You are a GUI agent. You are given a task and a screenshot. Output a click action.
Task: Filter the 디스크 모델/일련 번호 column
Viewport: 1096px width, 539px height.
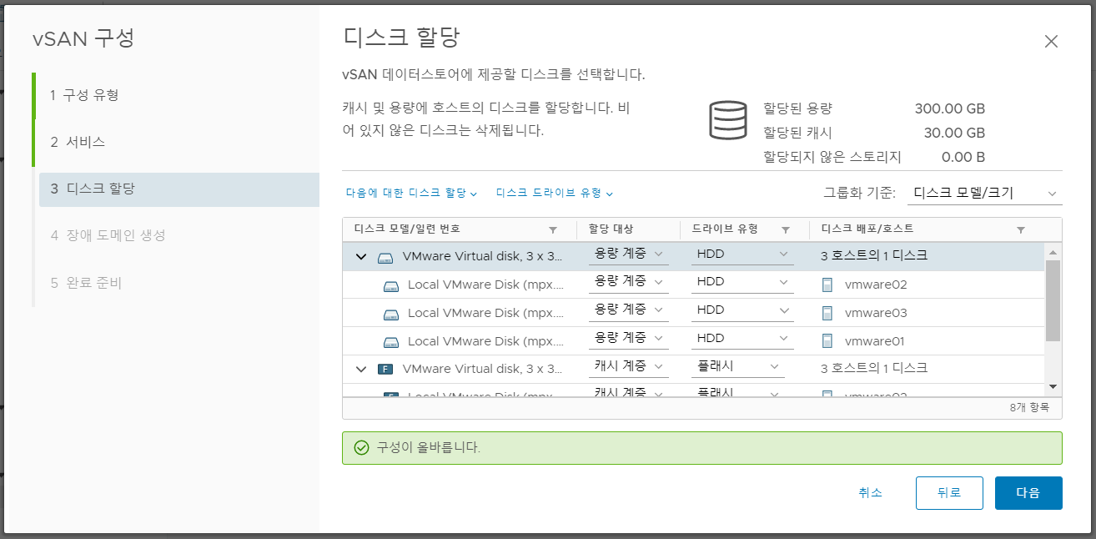point(553,229)
